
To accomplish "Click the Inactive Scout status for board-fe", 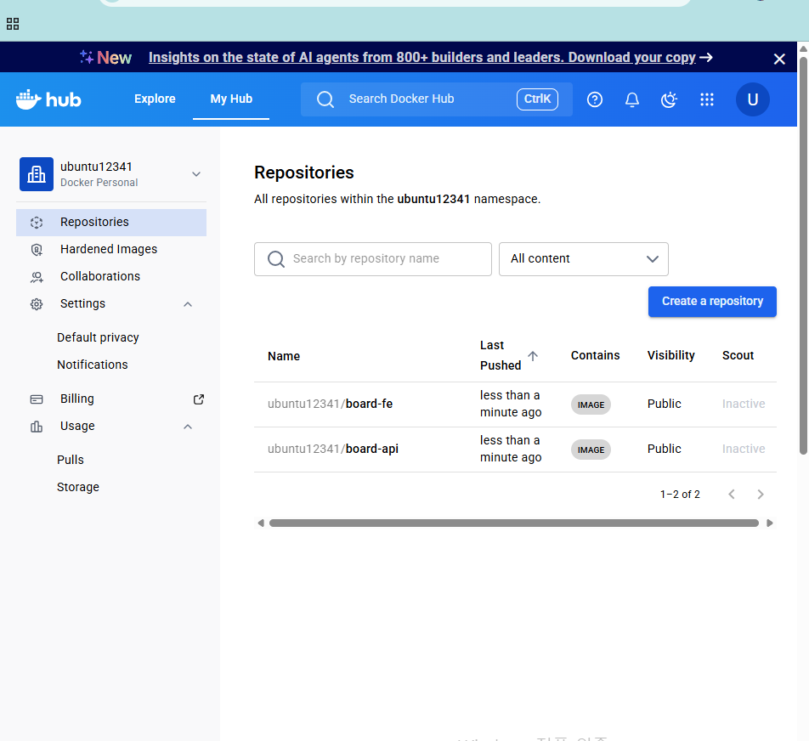I will point(744,404).
